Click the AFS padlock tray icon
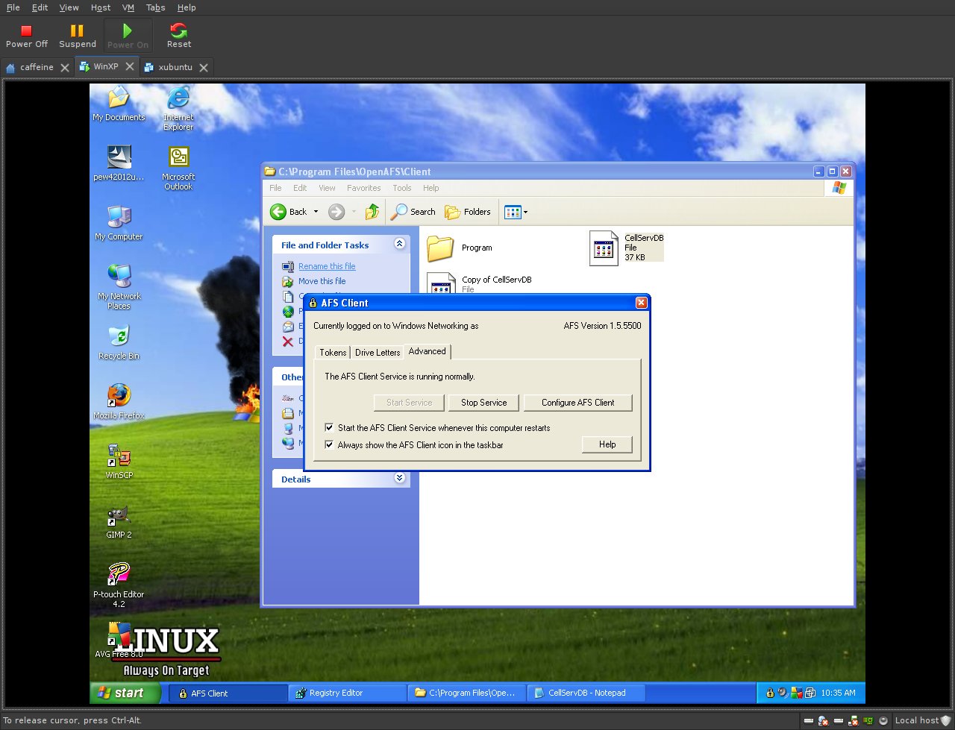The height and width of the screenshot is (730, 955). coord(769,693)
